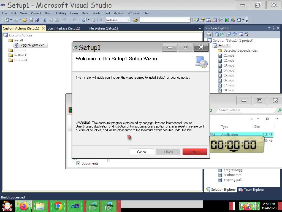Click Cancel in the Setup1 wizard
Viewport: 282px width, 212px height.
pyautogui.click(x=142, y=152)
